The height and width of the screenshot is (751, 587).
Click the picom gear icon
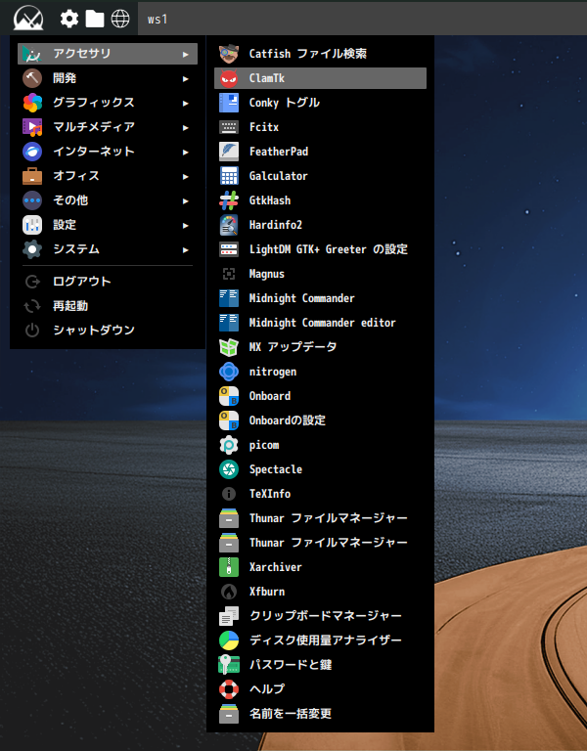coord(229,445)
